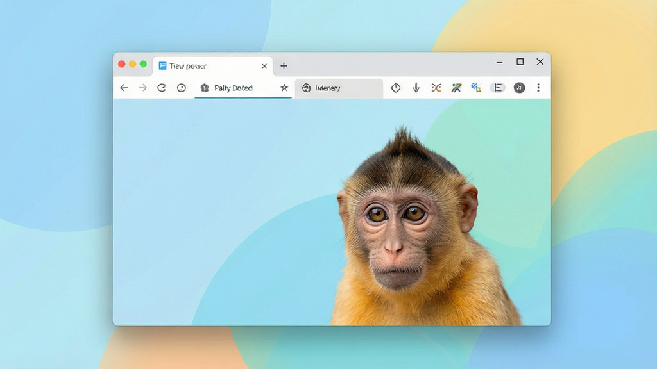Click the red traffic-light close dot
The height and width of the screenshot is (369, 657).
click(x=121, y=64)
